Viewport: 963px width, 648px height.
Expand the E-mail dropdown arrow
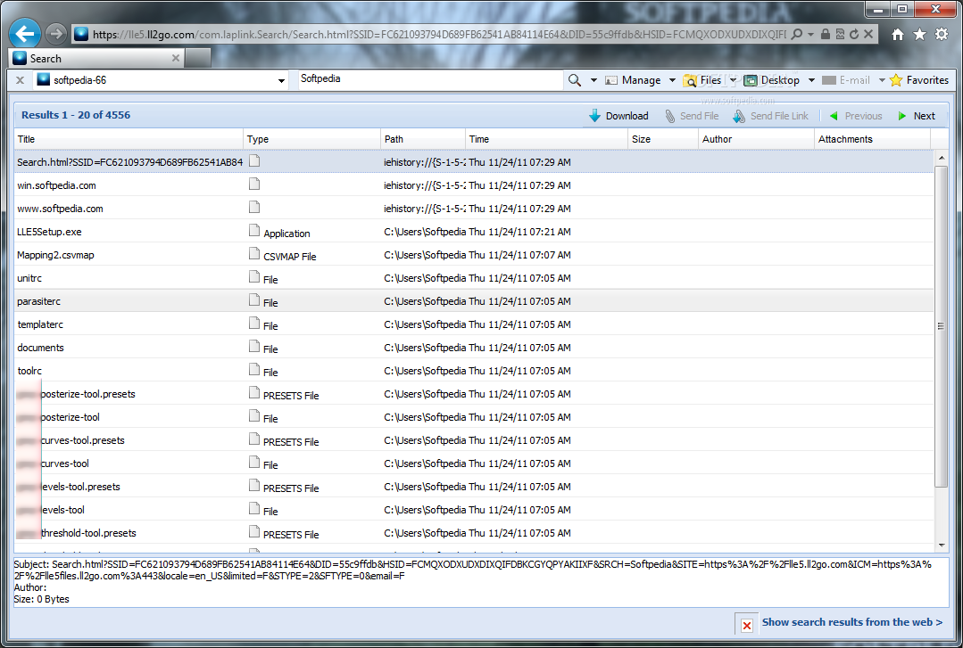(x=882, y=80)
